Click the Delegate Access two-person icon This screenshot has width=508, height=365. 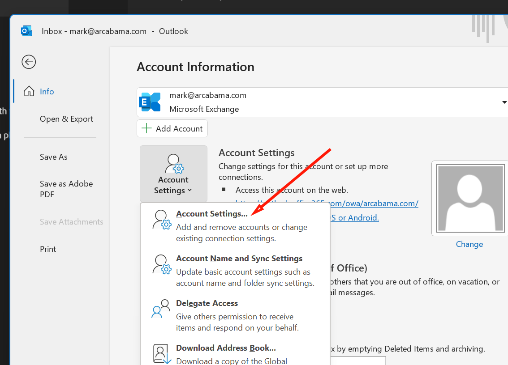point(161,309)
